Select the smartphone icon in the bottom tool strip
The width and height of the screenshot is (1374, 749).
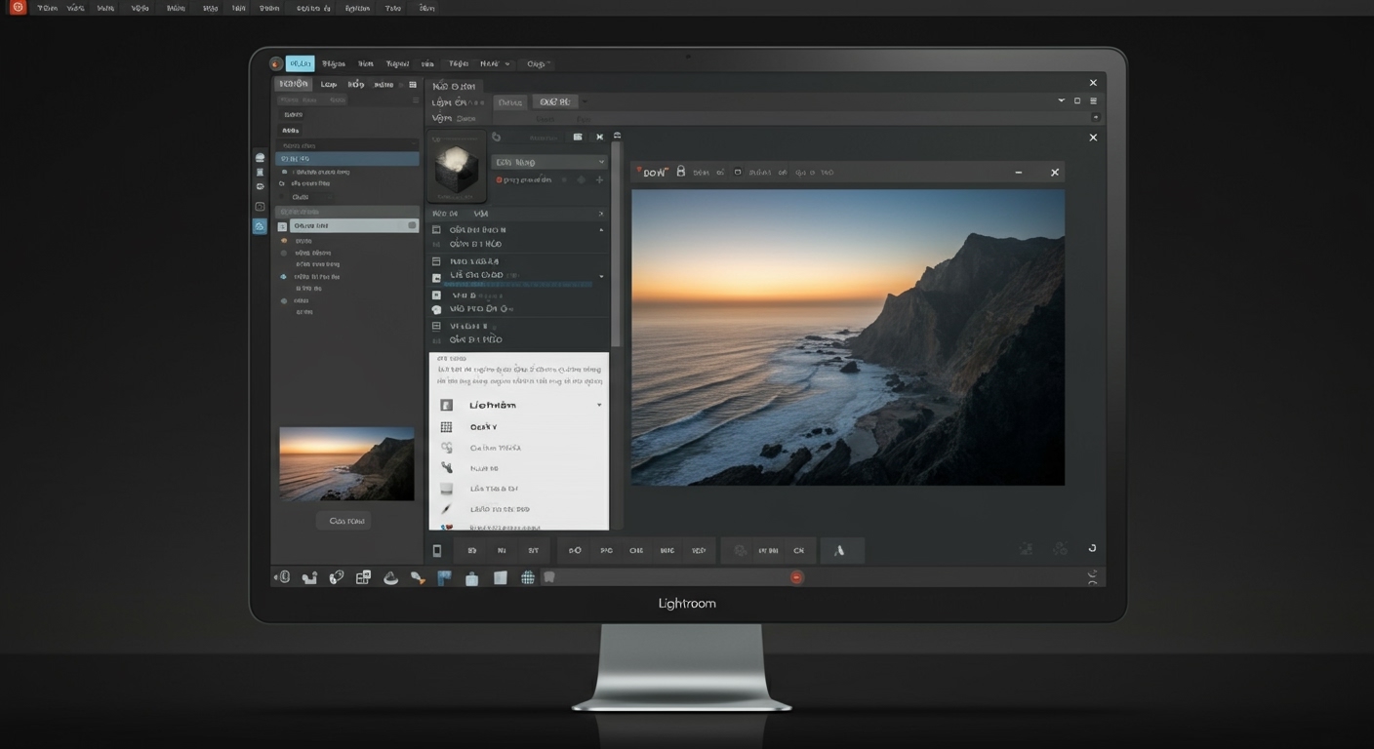[436, 550]
